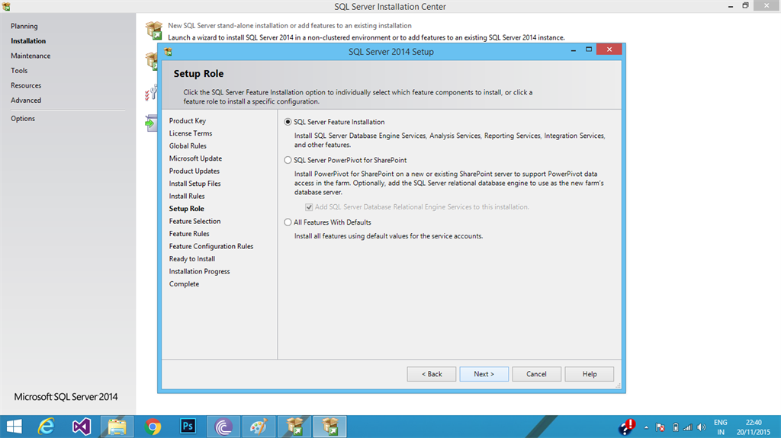
Task: Open volume control speaker icon
Action: (702, 427)
